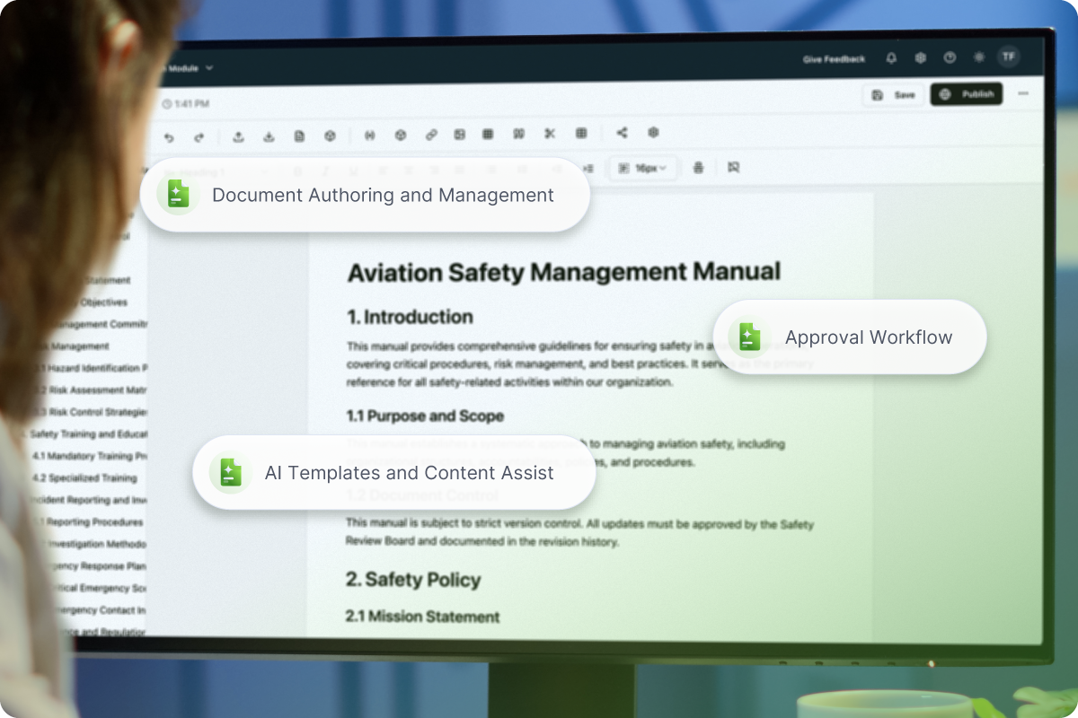1078x718 pixels.
Task: Open the settings gear icon near Share
Action: 654,133
